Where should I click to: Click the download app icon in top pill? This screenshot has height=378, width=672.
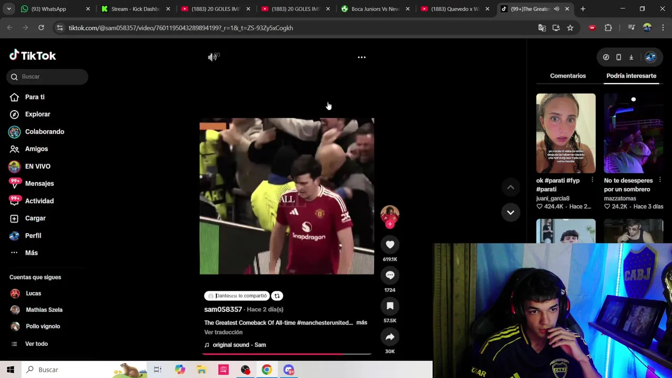(x=631, y=57)
